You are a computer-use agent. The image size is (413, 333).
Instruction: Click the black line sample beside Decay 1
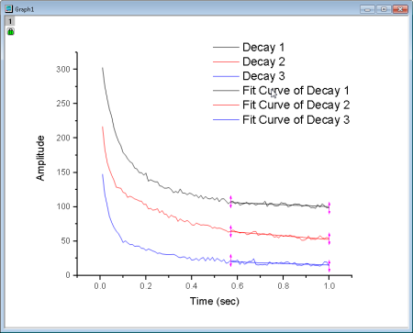click(x=226, y=48)
